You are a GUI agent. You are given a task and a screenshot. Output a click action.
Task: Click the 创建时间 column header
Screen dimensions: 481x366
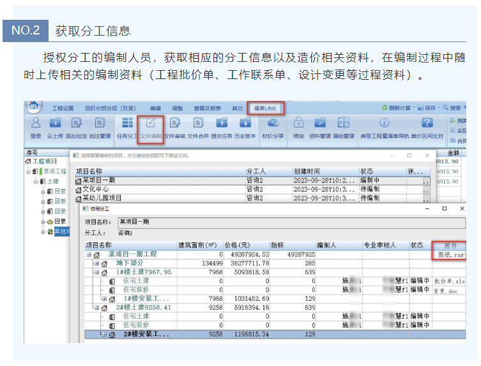tap(325, 172)
